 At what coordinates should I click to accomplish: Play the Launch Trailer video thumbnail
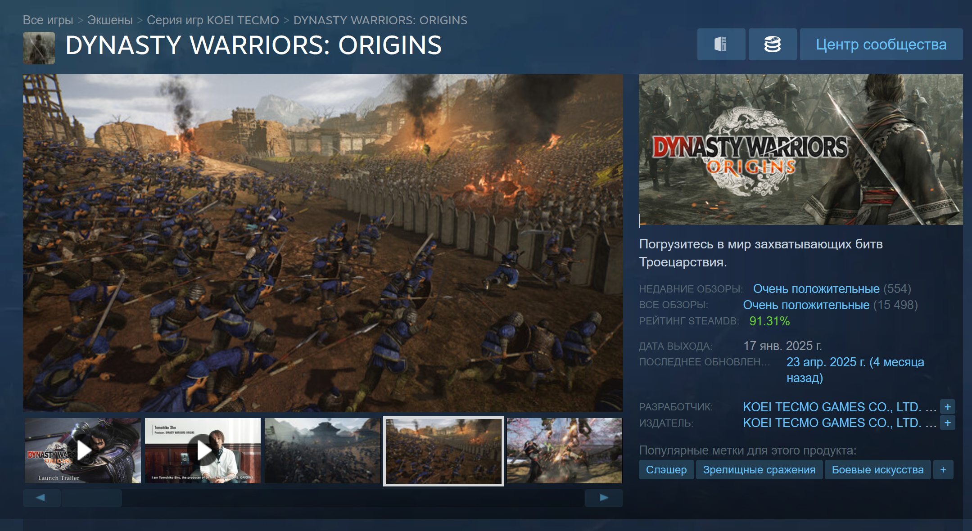tap(83, 450)
